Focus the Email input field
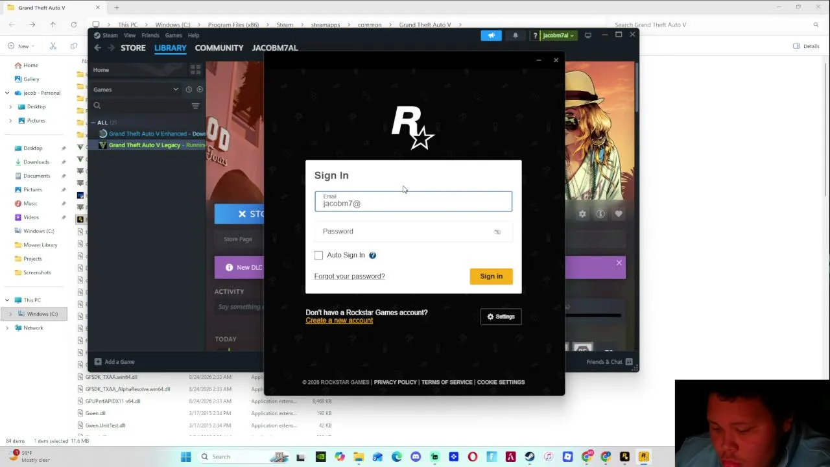 pyautogui.click(x=413, y=201)
